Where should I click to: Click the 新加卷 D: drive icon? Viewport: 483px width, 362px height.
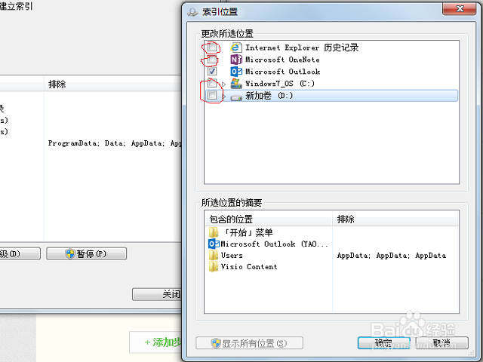[236, 97]
